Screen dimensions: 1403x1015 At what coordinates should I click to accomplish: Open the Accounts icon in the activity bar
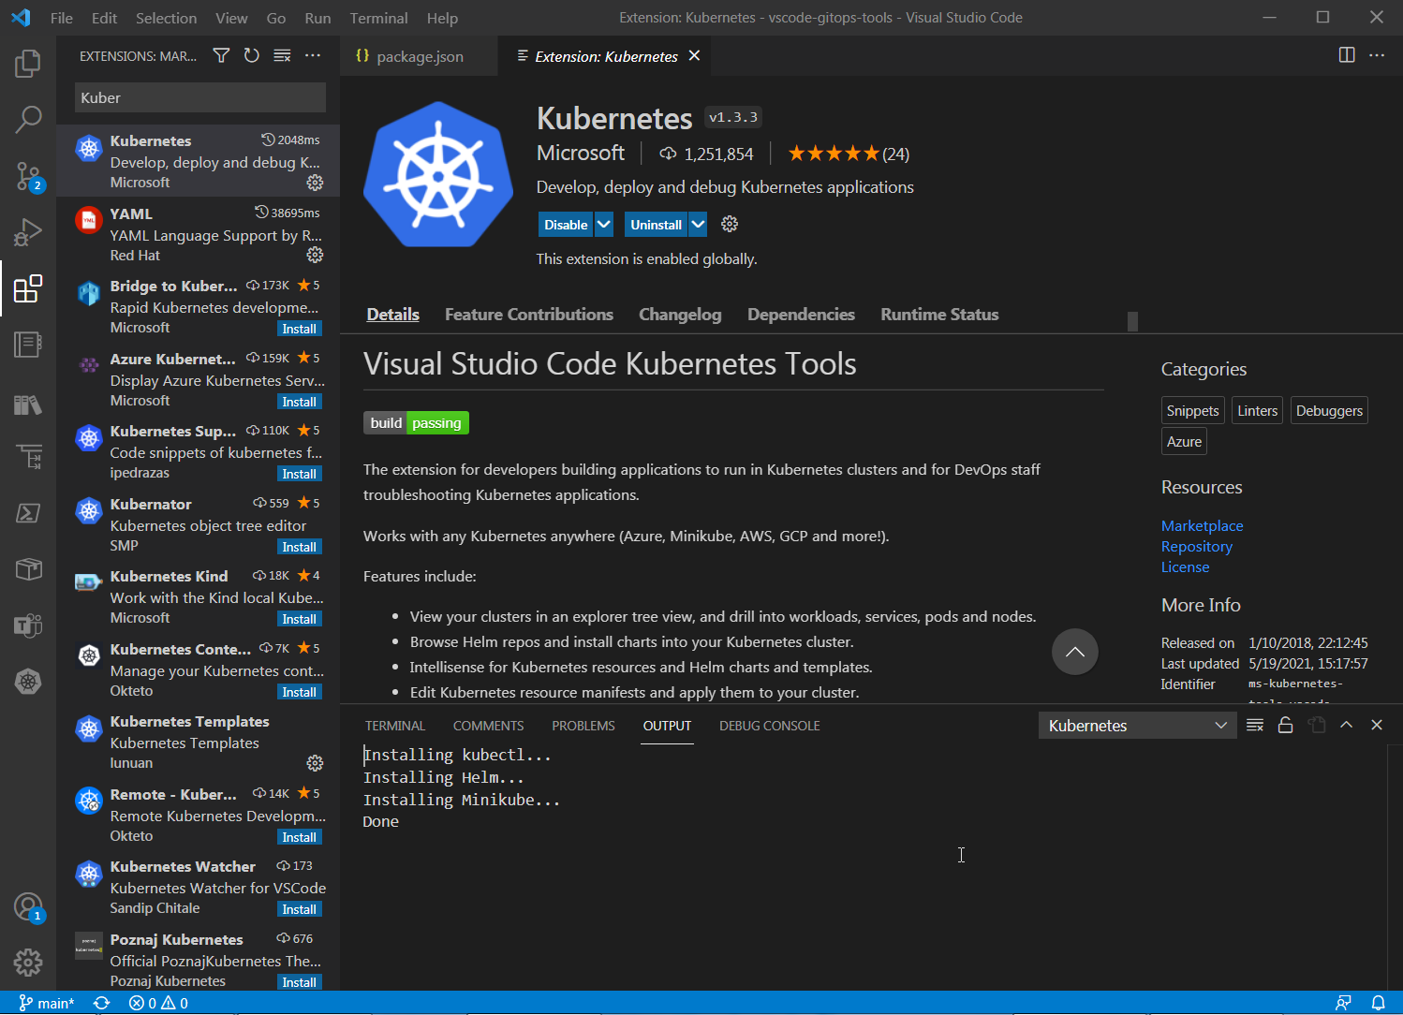pos(28,906)
